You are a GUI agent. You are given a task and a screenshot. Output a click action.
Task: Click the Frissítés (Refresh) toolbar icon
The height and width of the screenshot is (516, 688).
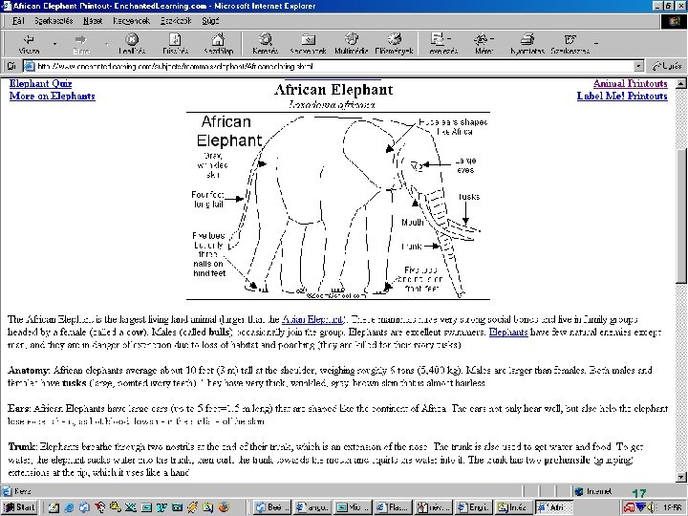click(x=175, y=43)
